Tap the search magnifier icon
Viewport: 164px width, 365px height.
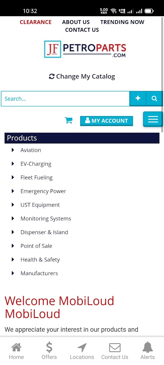click(x=154, y=99)
